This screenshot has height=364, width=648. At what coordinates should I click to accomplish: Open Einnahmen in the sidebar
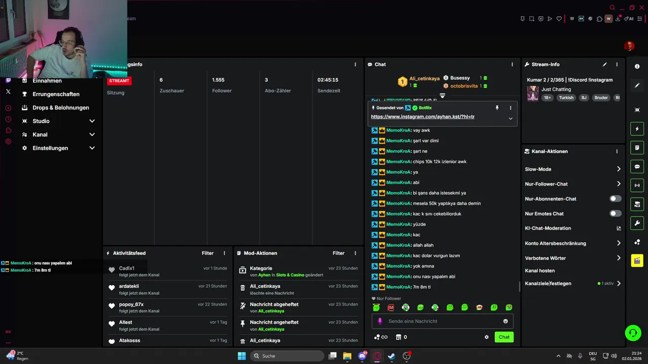[x=47, y=81]
